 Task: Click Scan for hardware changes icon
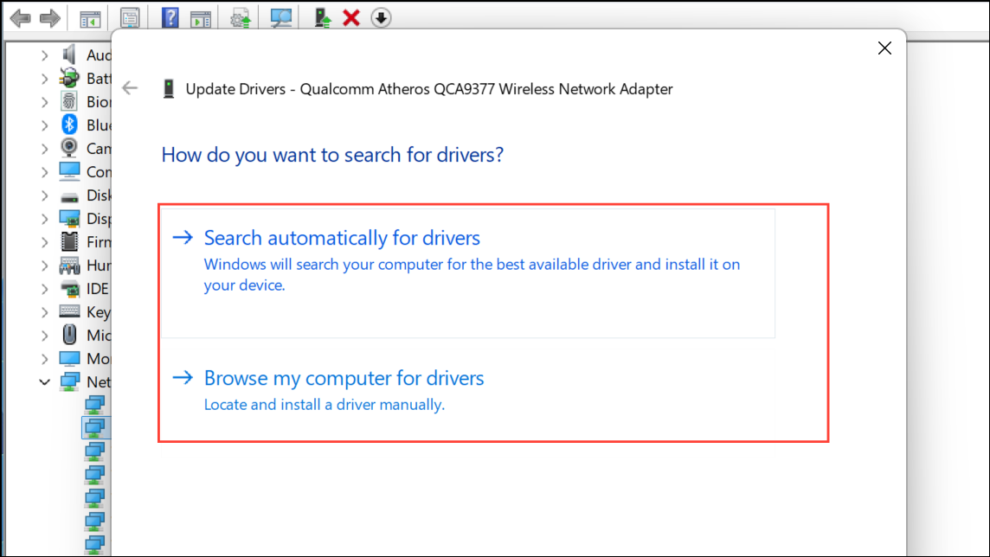pos(280,17)
